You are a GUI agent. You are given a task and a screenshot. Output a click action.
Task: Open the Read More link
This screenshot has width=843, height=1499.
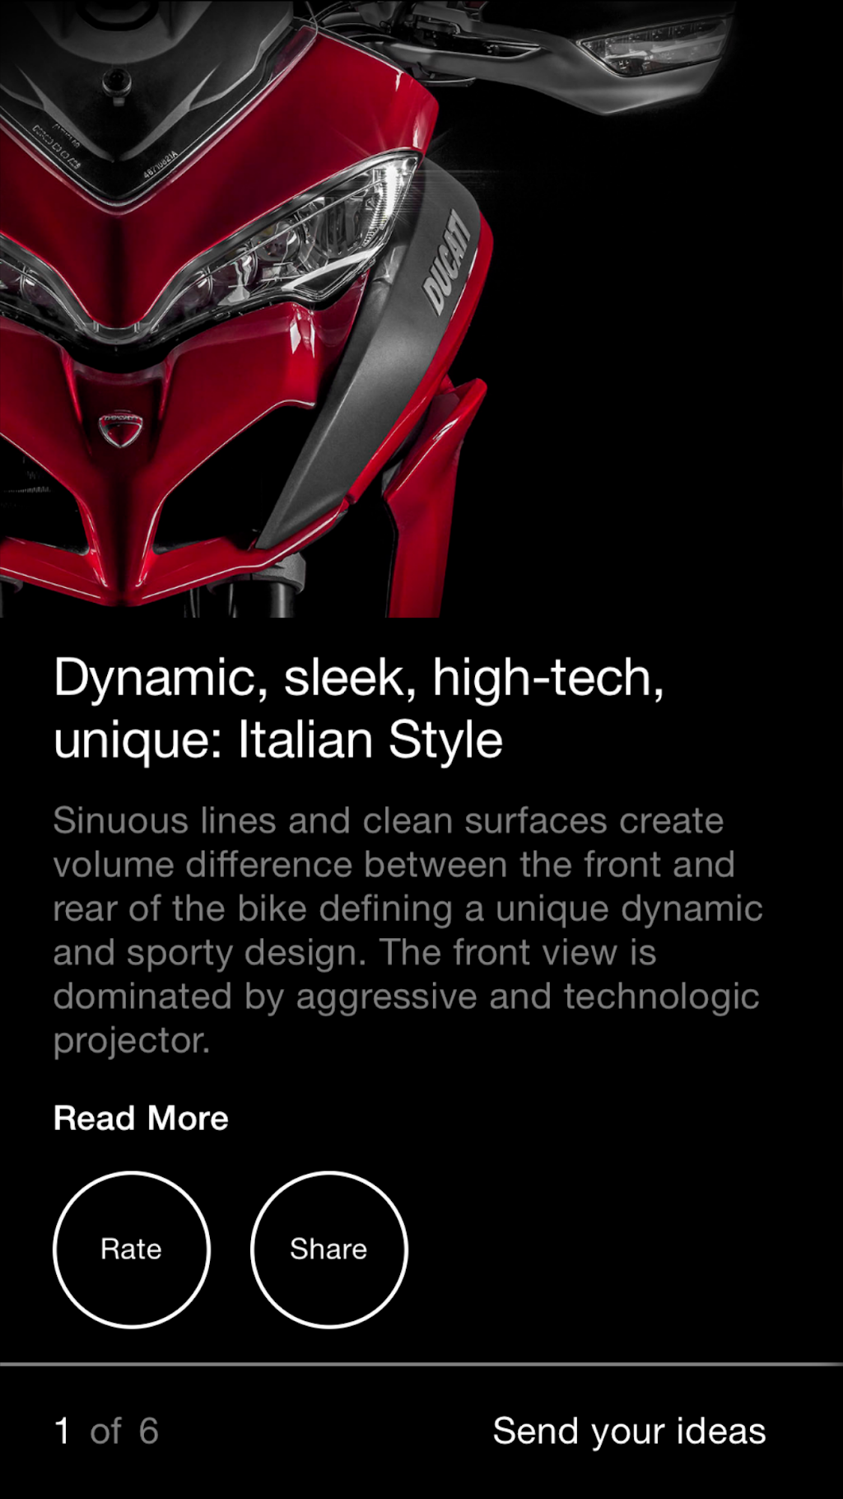(141, 1118)
